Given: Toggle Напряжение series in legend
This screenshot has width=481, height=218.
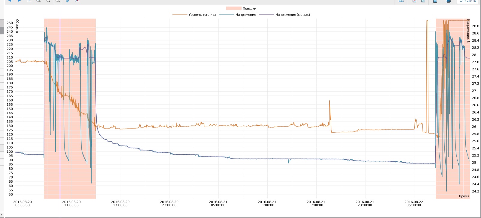Looking at the screenshot, I should pyautogui.click(x=245, y=15).
